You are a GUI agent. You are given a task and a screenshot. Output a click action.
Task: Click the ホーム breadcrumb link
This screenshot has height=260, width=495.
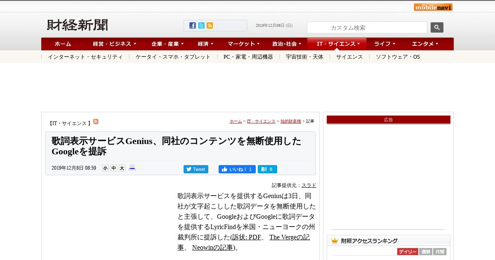(236, 121)
